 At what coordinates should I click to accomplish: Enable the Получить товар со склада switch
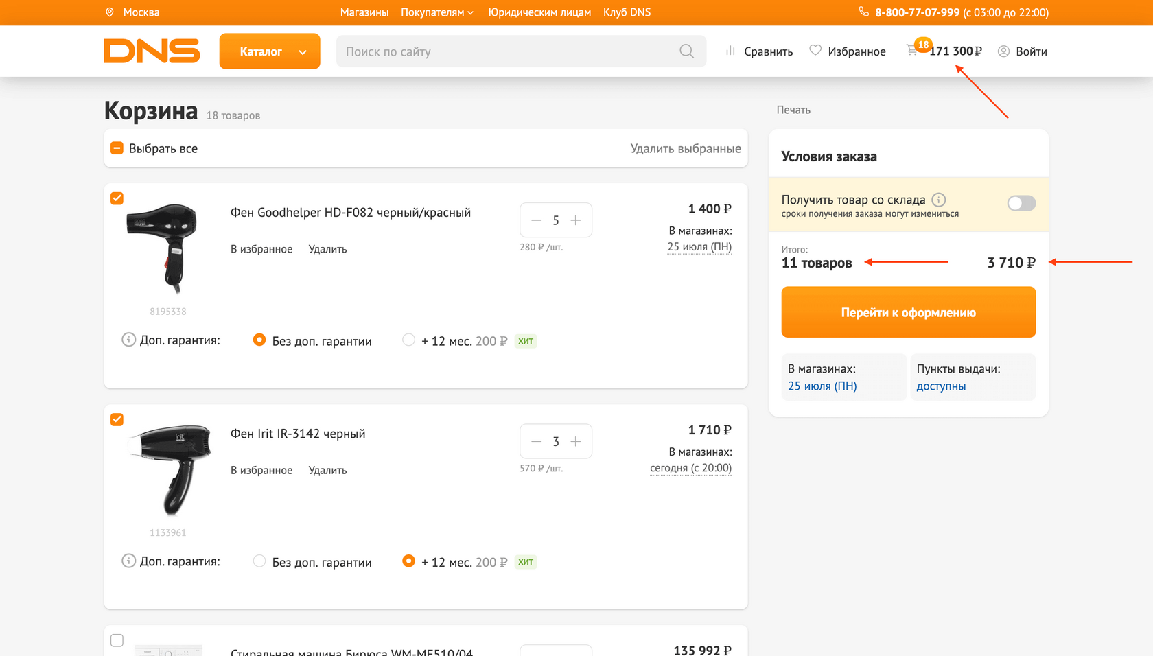[x=1021, y=203]
